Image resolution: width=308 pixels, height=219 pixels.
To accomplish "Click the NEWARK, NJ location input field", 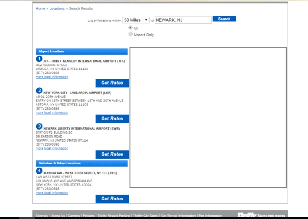I will pos(183,20).
